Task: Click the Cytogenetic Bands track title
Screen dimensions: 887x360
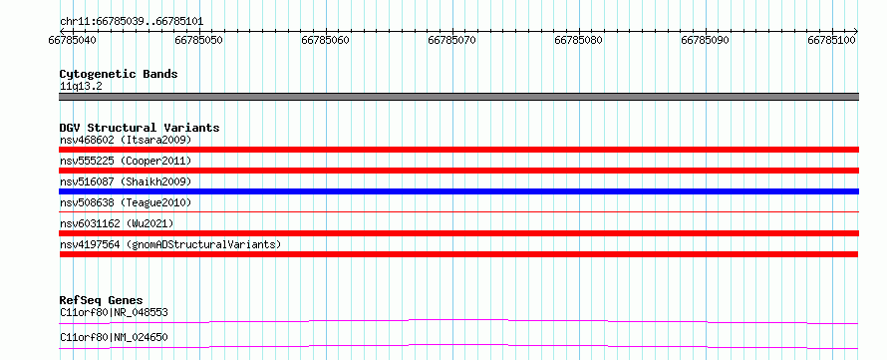Action: [x=119, y=74]
